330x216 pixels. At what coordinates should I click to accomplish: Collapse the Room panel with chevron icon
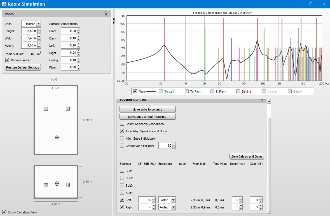[x=106, y=14]
